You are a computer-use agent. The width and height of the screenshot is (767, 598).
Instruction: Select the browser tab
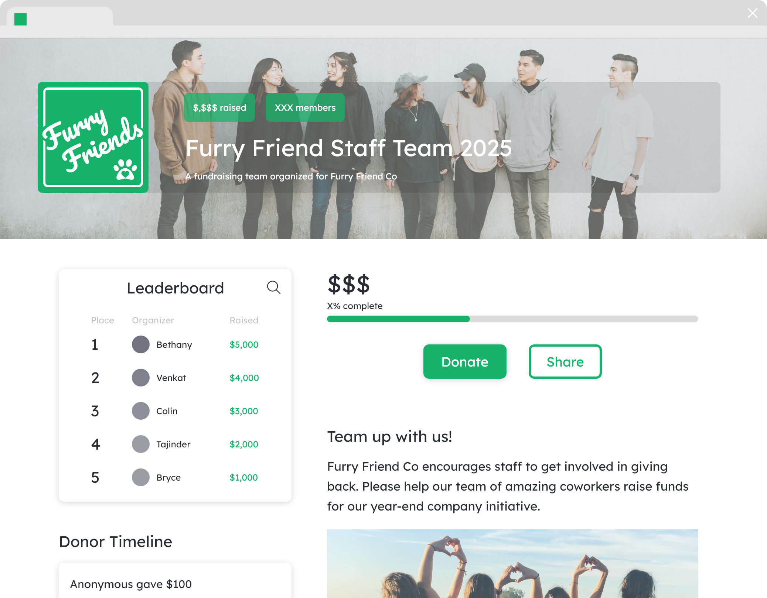(x=60, y=17)
